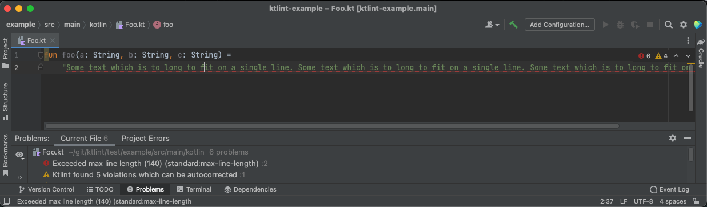Click the colorful JetBrains Toolbox icon
The width and height of the screenshot is (707, 207).
[698, 25]
